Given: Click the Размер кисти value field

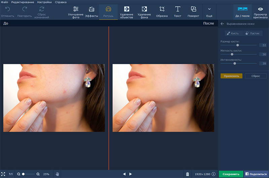Looking at the screenshot, I should click(x=263, y=45).
